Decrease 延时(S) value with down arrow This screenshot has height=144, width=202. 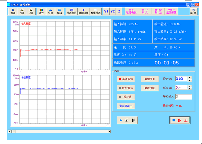[189, 89]
